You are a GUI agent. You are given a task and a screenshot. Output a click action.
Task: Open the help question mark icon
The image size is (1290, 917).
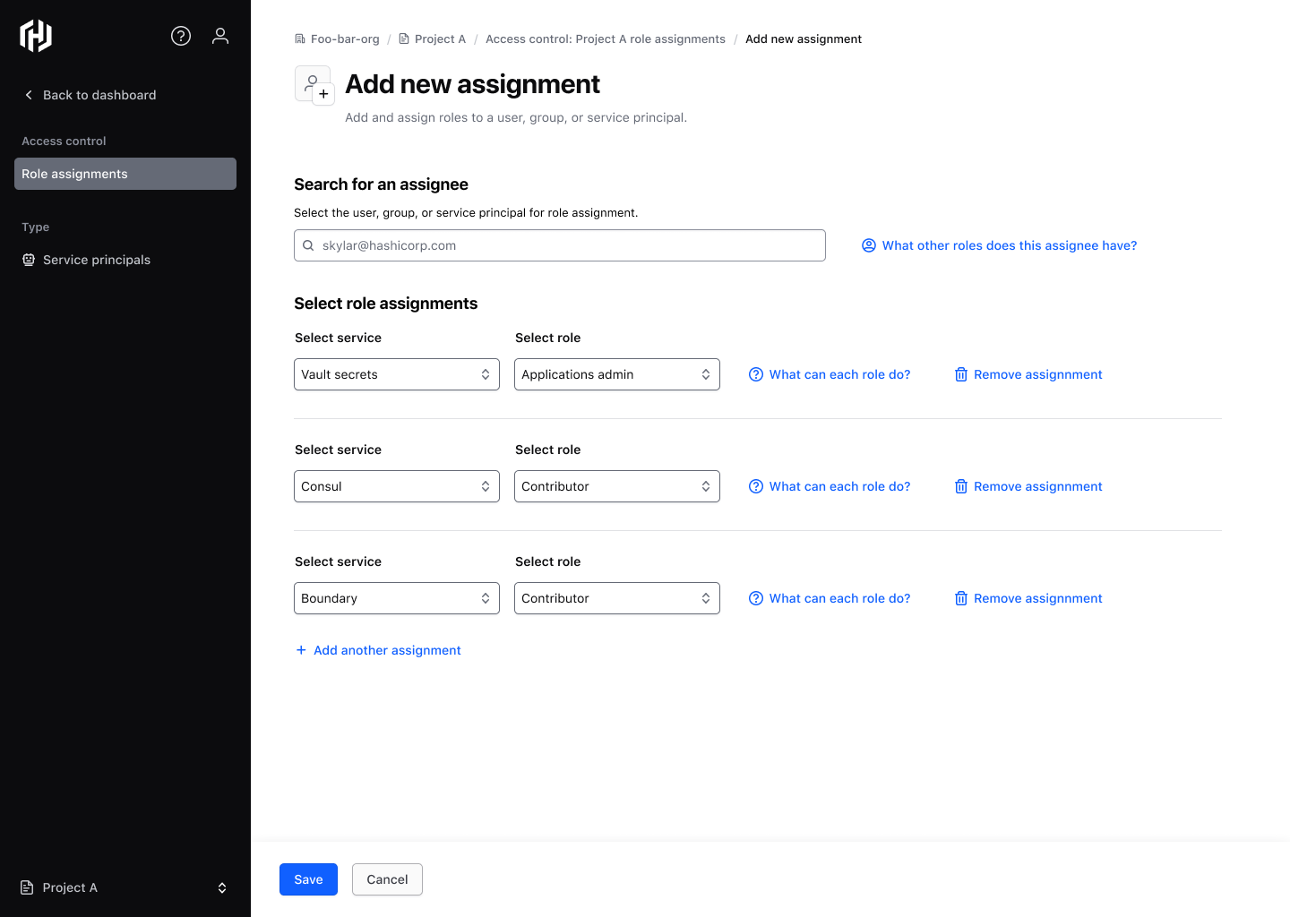[181, 36]
